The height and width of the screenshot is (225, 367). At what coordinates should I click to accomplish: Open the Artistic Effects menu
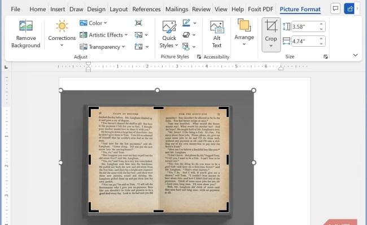pyautogui.click(x=103, y=35)
